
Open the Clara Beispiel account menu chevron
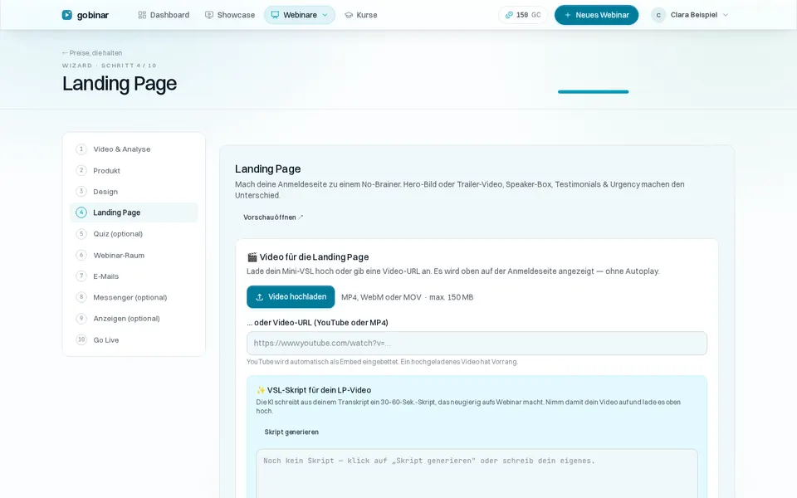pos(726,15)
